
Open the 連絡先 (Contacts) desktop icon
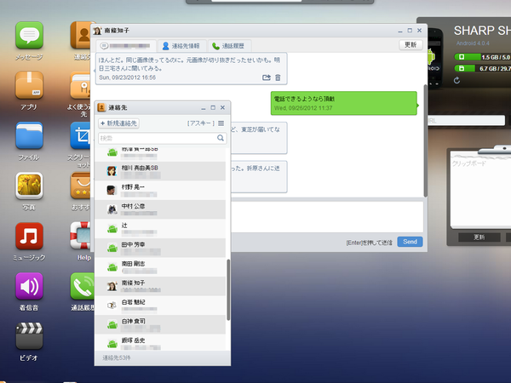80,35
